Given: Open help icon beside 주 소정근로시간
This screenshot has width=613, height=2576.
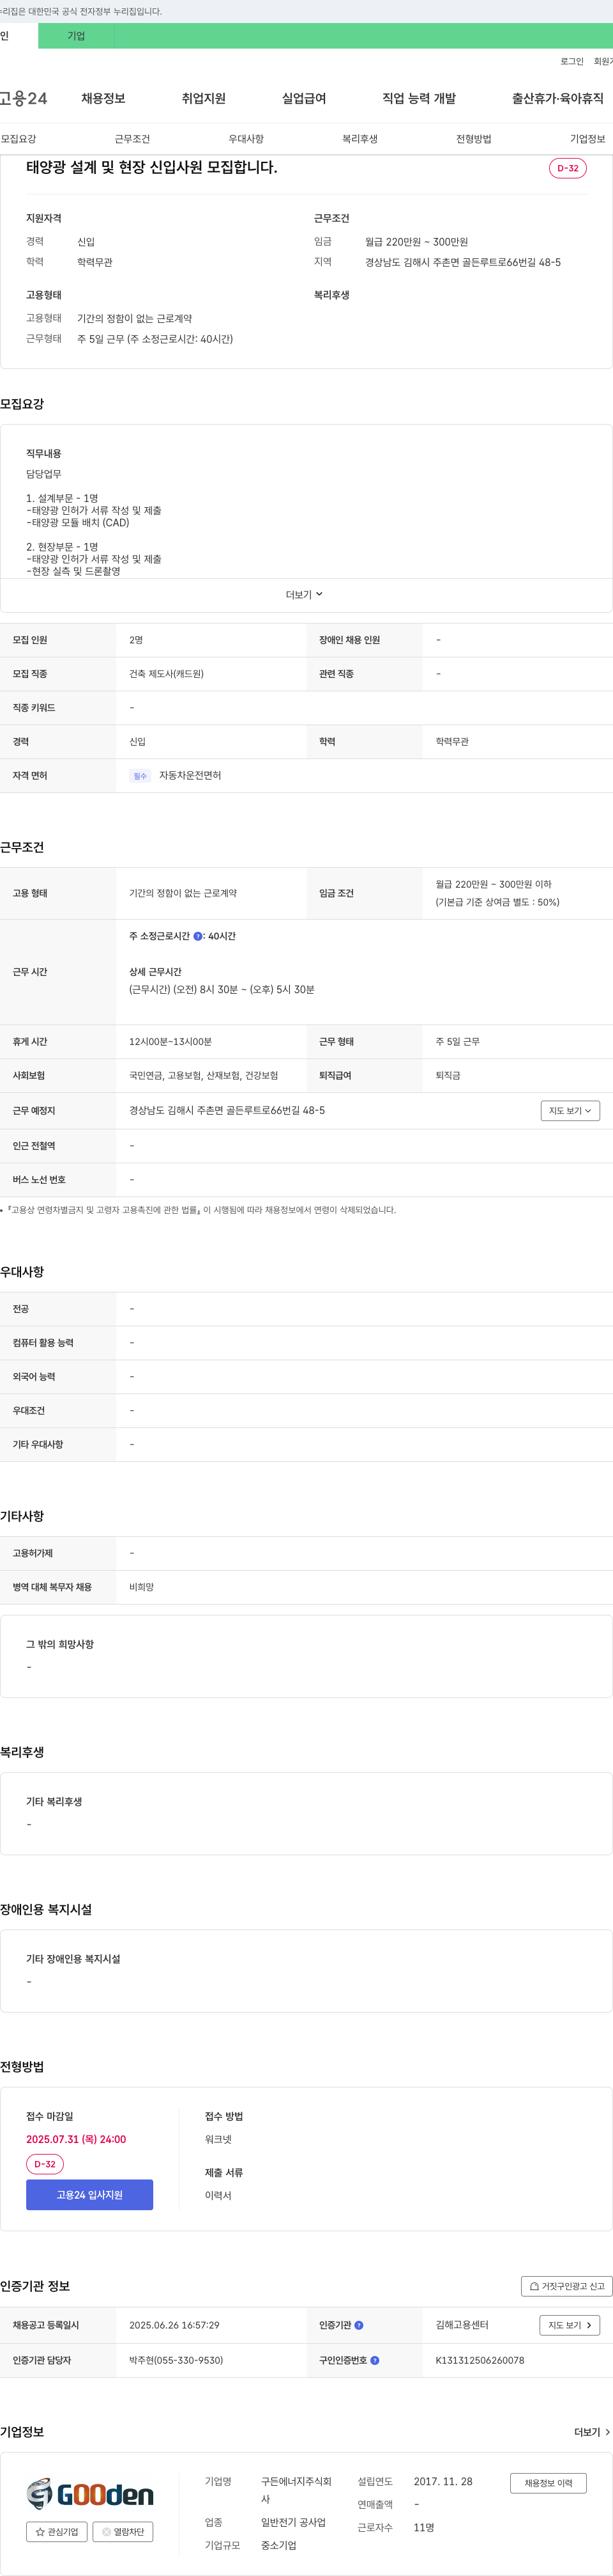Looking at the screenshot, I should point(198,936).
